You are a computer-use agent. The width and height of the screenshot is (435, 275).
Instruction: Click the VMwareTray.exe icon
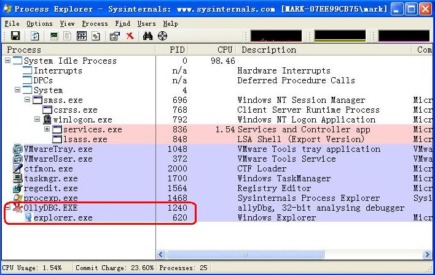pos(18,149)
